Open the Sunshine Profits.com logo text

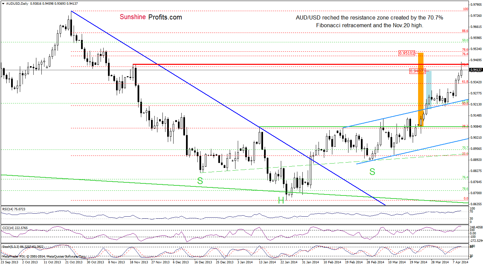tap(151, 17)
